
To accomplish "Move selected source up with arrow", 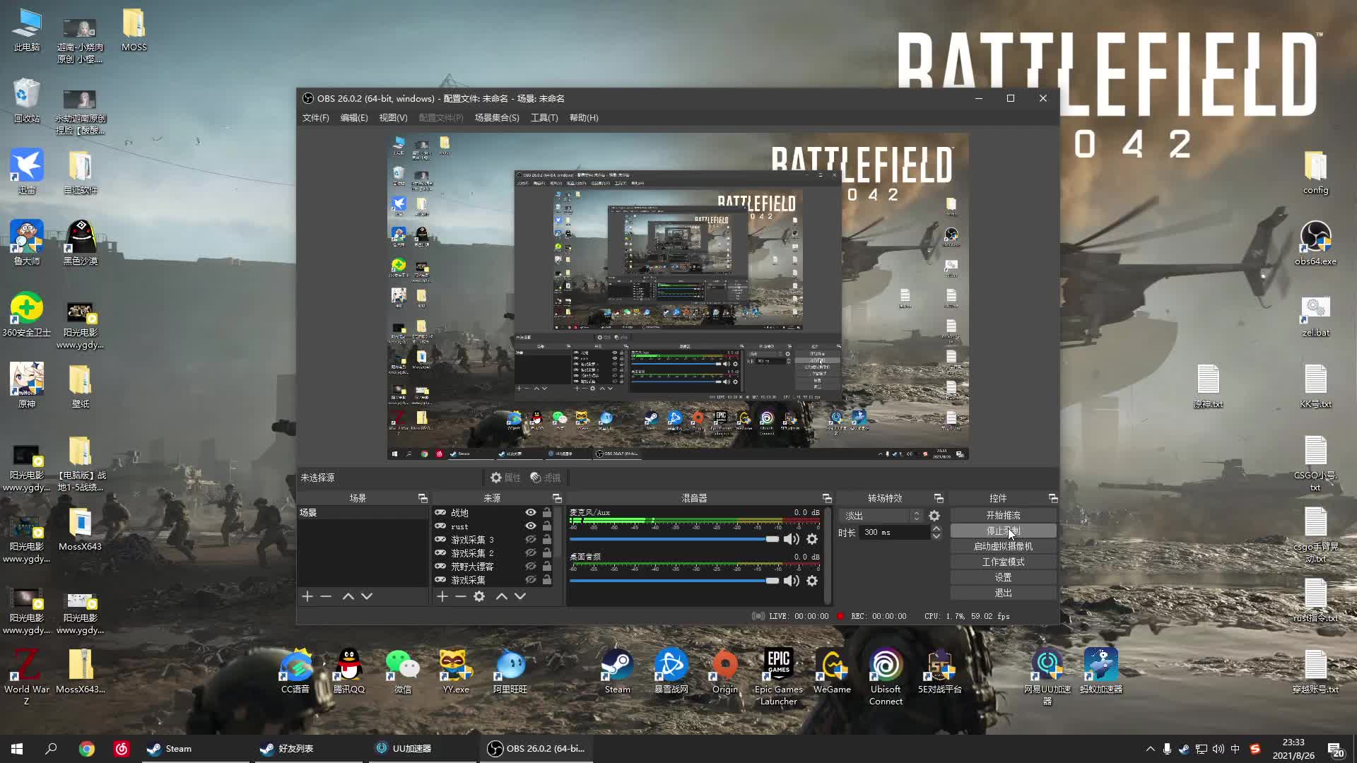I will coord(501,596).
